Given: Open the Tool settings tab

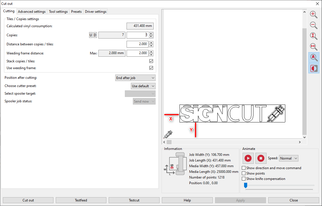Looking at the screenshot, I should coord(58,11).
